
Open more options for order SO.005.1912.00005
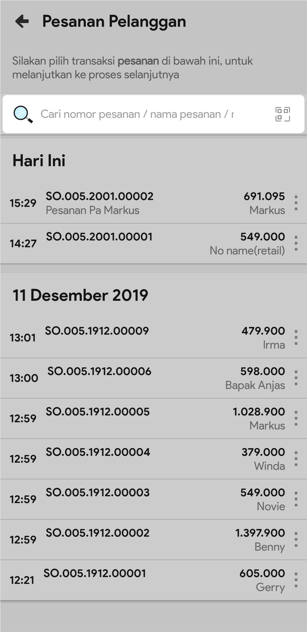click(x=296, y=418)
